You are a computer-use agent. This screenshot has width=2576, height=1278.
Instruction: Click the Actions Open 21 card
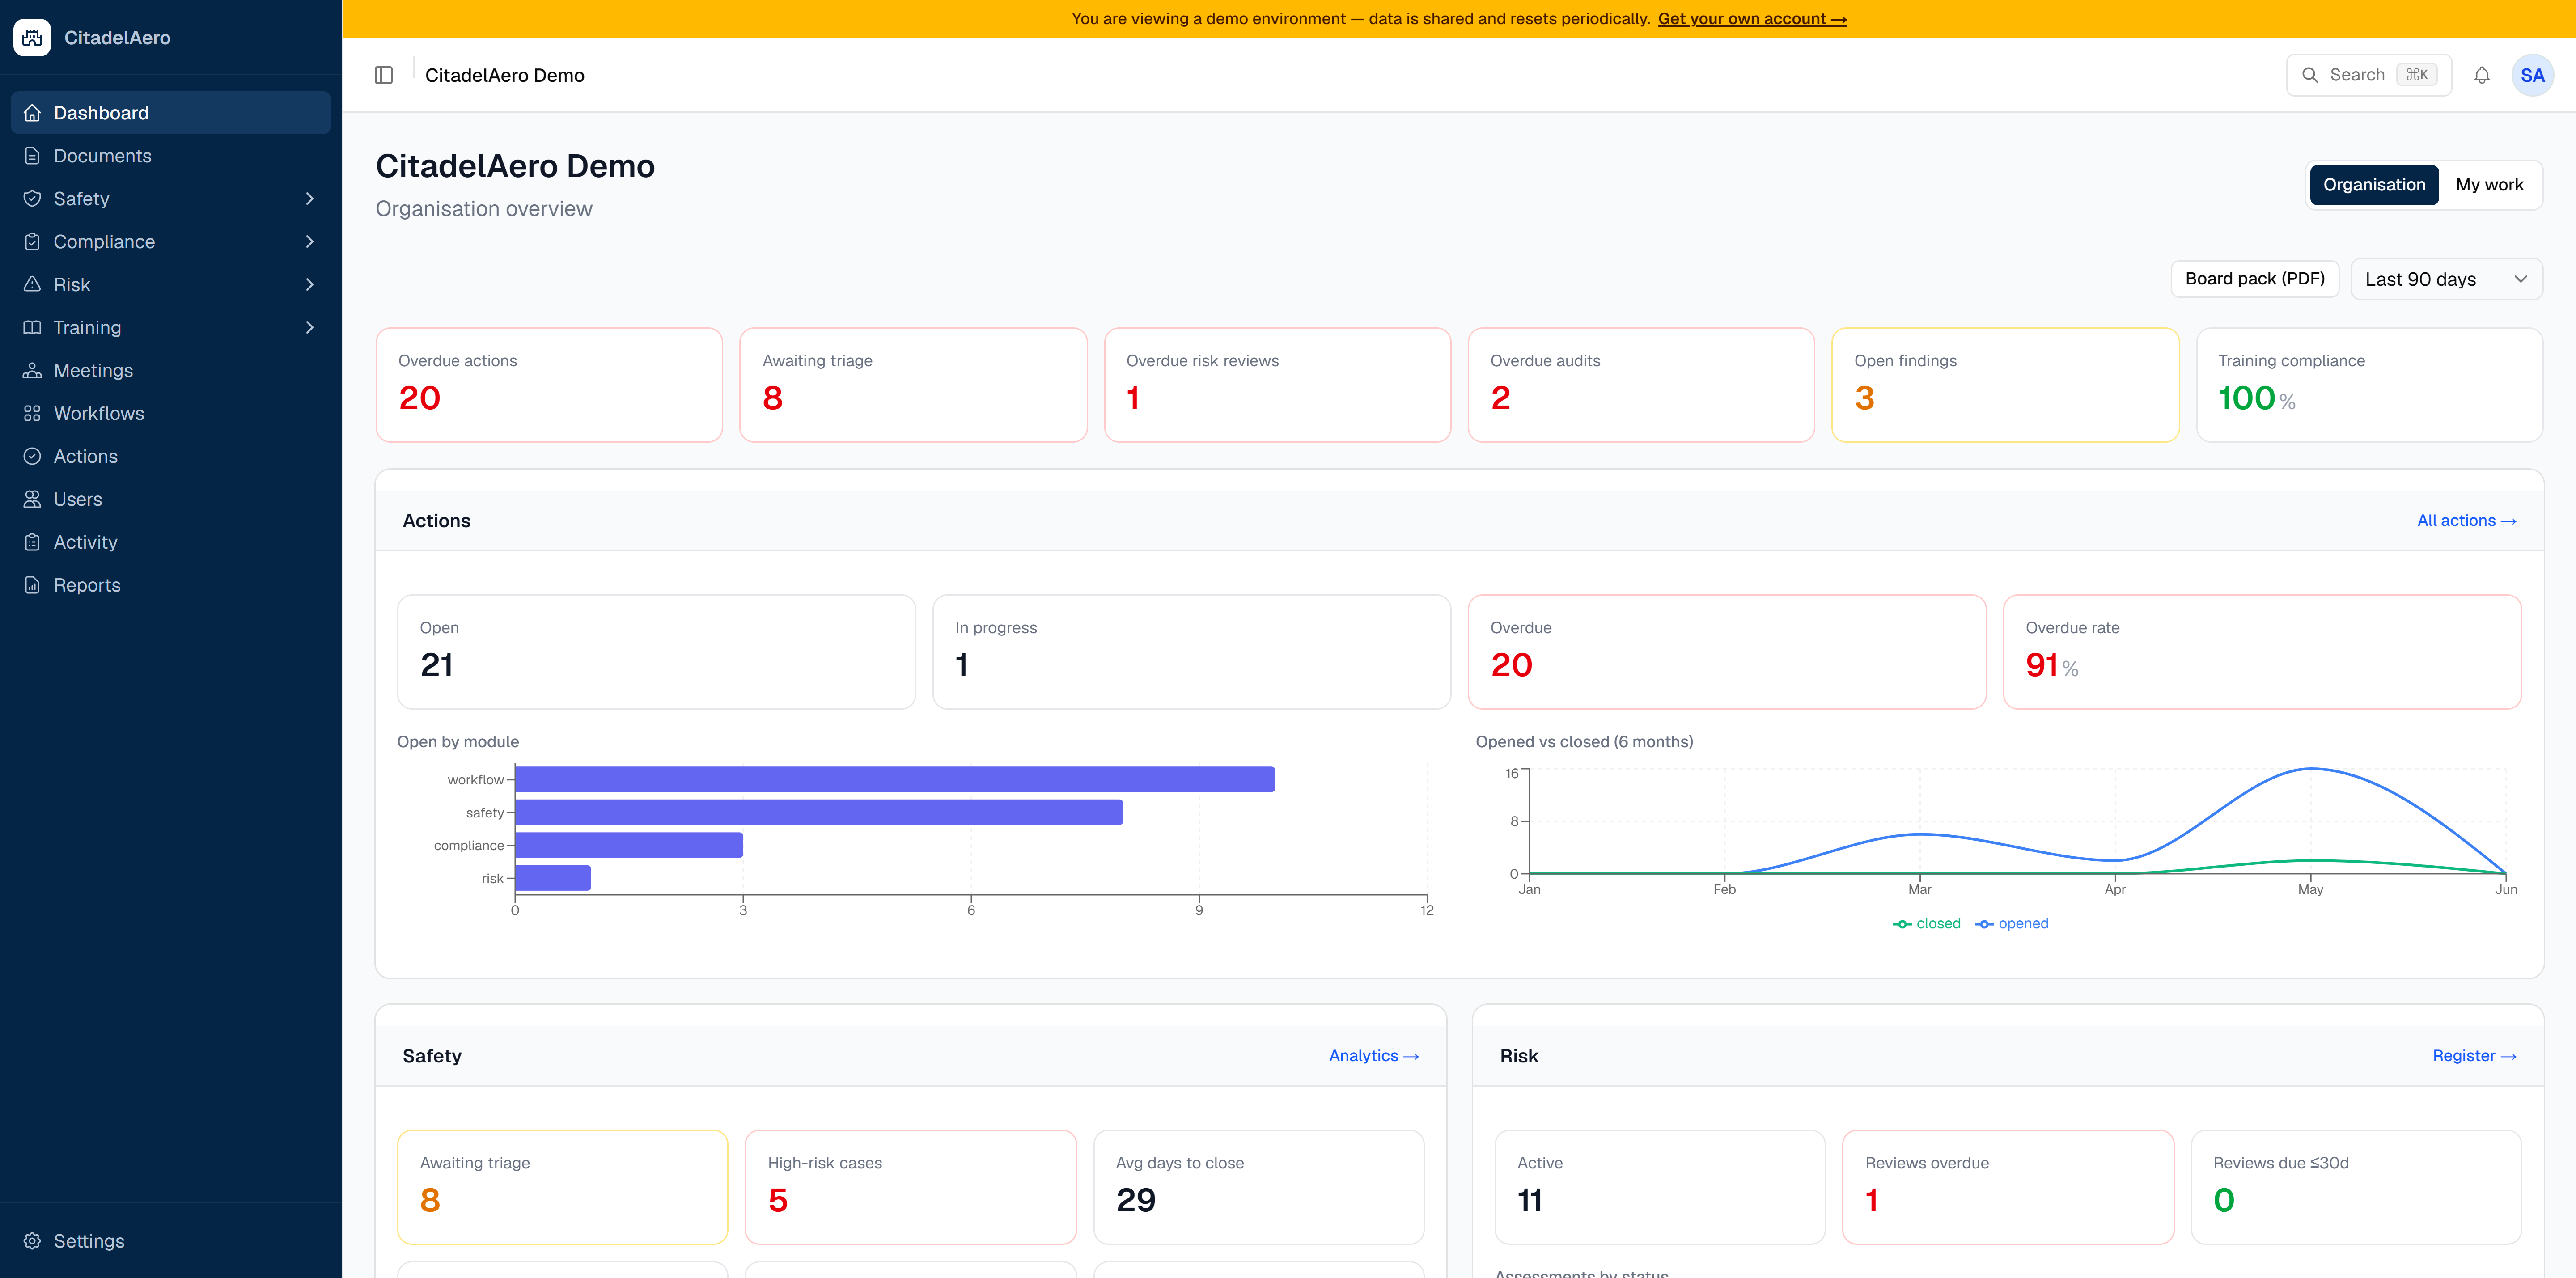656,652
